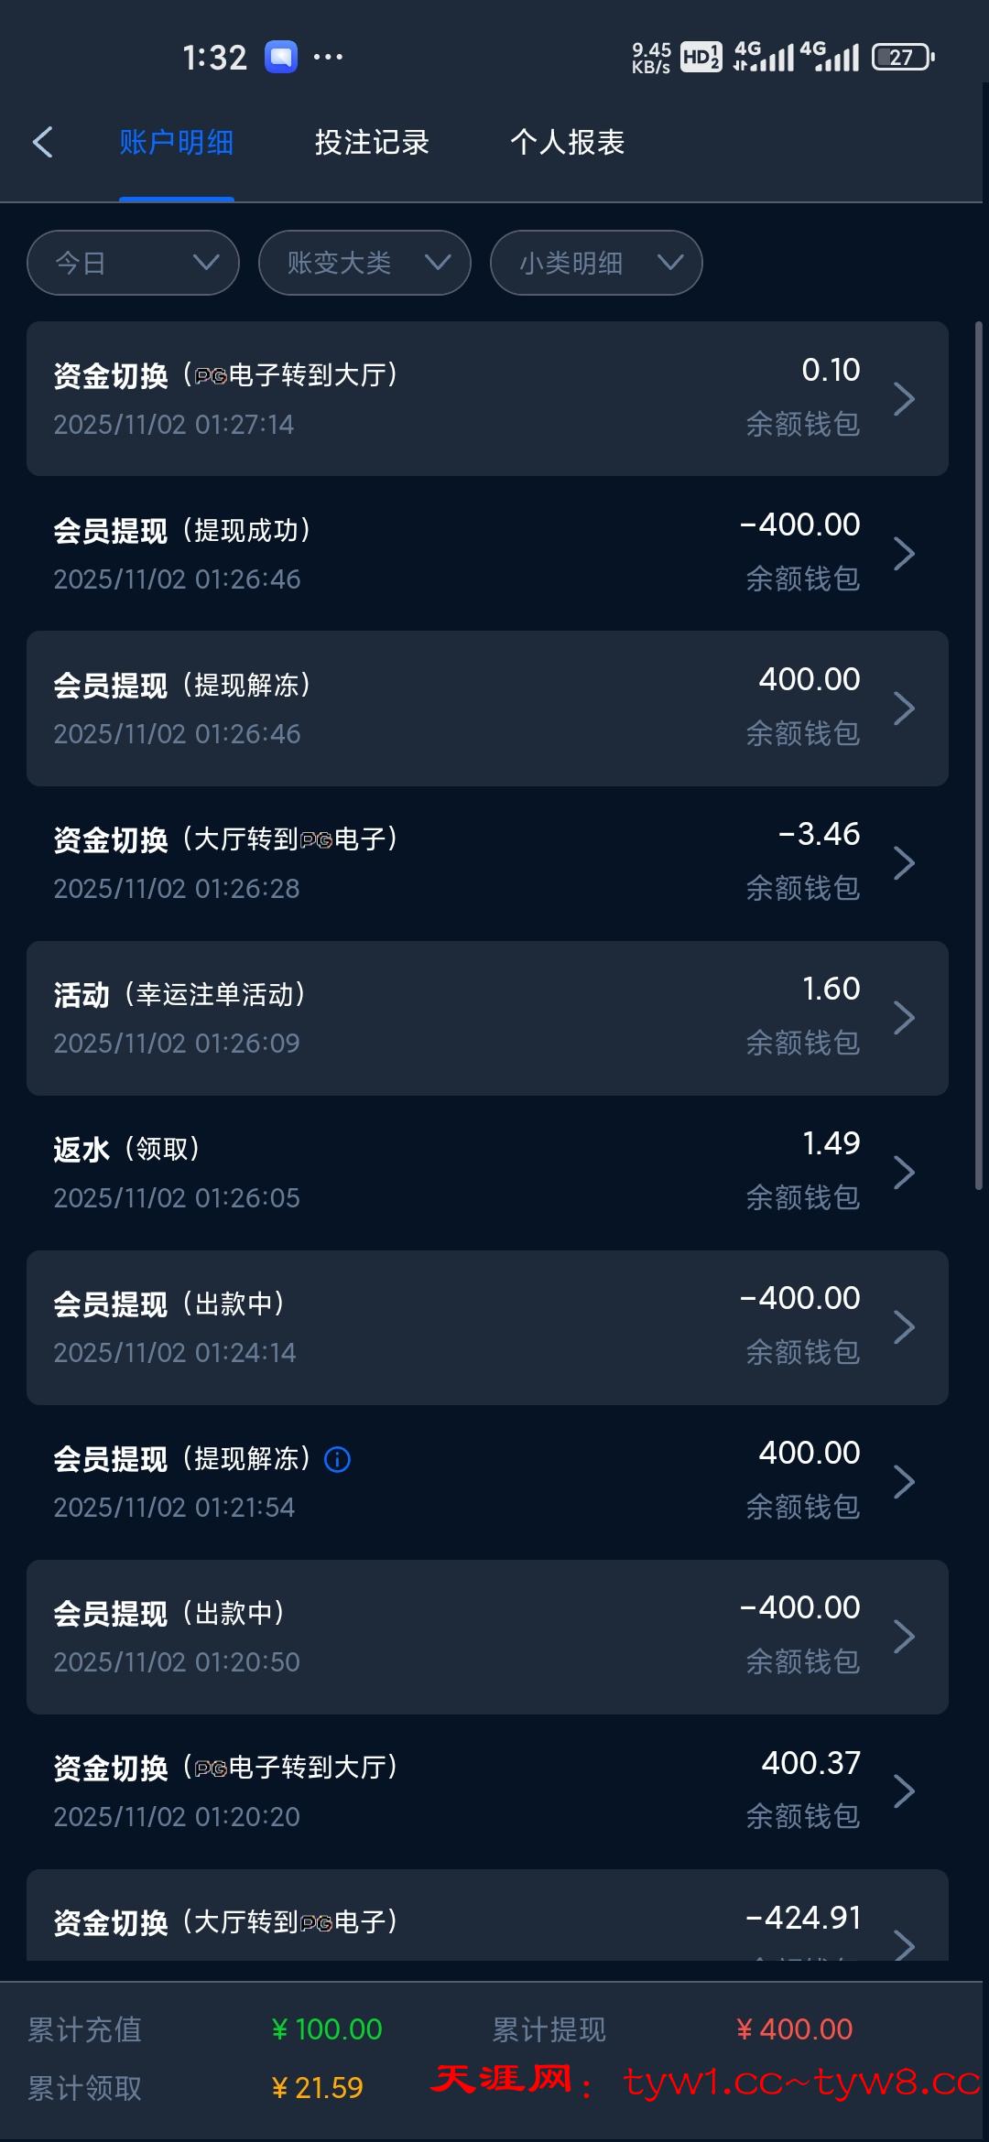Open the 个人报表 tab
The width and height of the screenshot is (989, 2142).
(x=567, y=142)
